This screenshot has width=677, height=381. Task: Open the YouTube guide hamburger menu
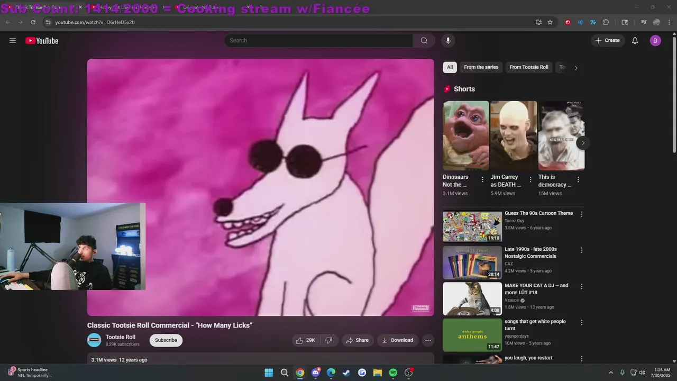click(13, 41)
